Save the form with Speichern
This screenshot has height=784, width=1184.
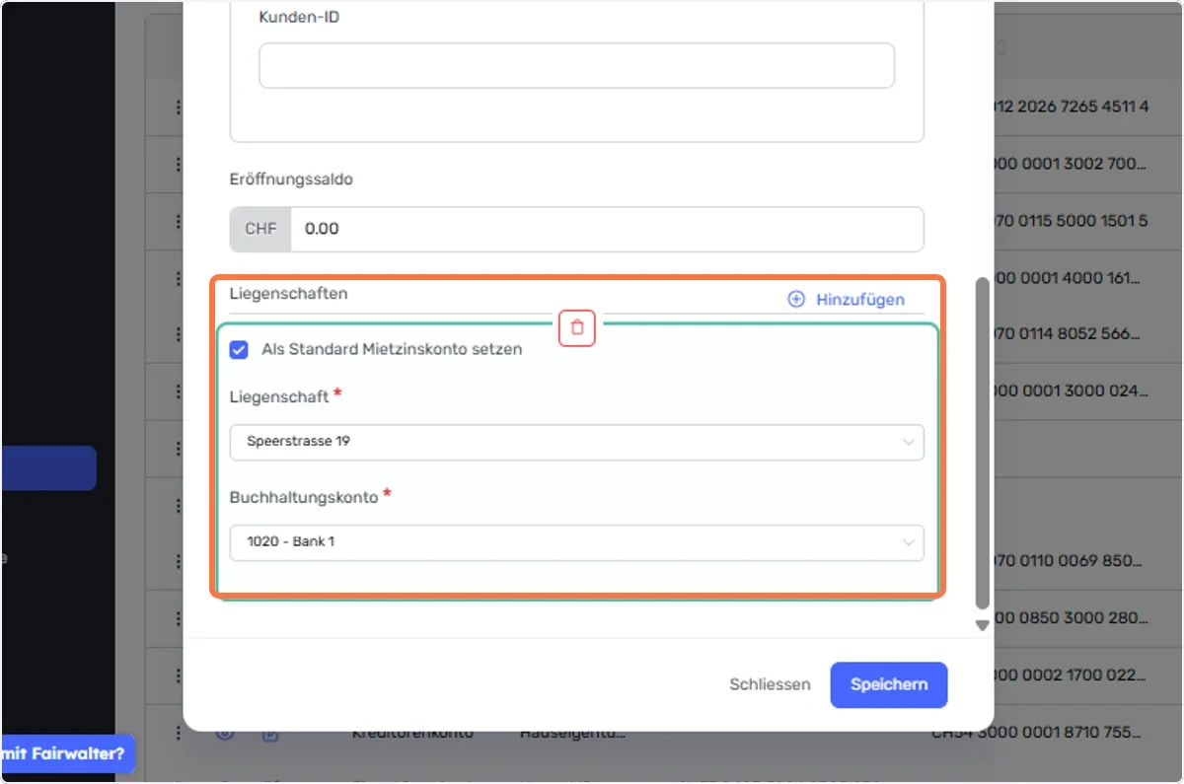coord(889,684)
